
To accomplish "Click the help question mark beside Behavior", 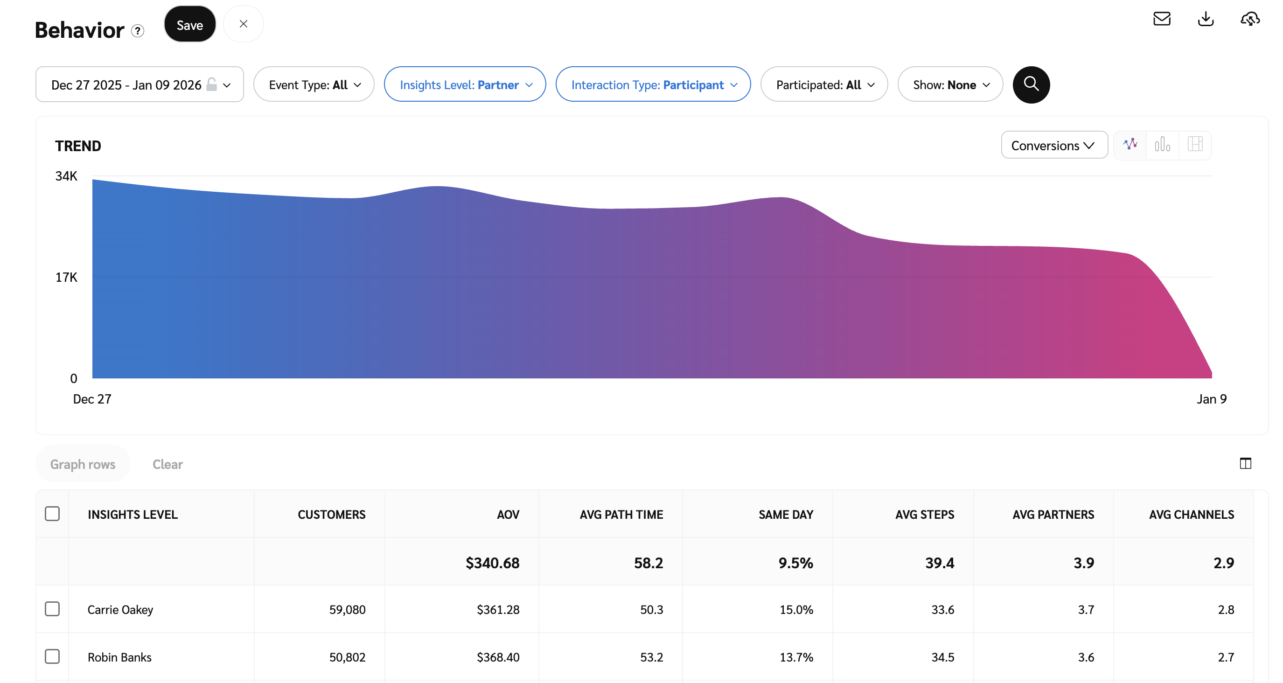I will point(138,31).
